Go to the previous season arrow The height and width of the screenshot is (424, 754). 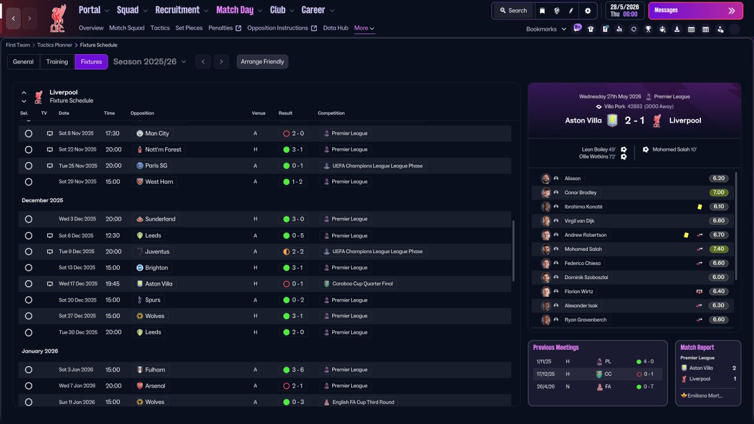pos(203,62)
